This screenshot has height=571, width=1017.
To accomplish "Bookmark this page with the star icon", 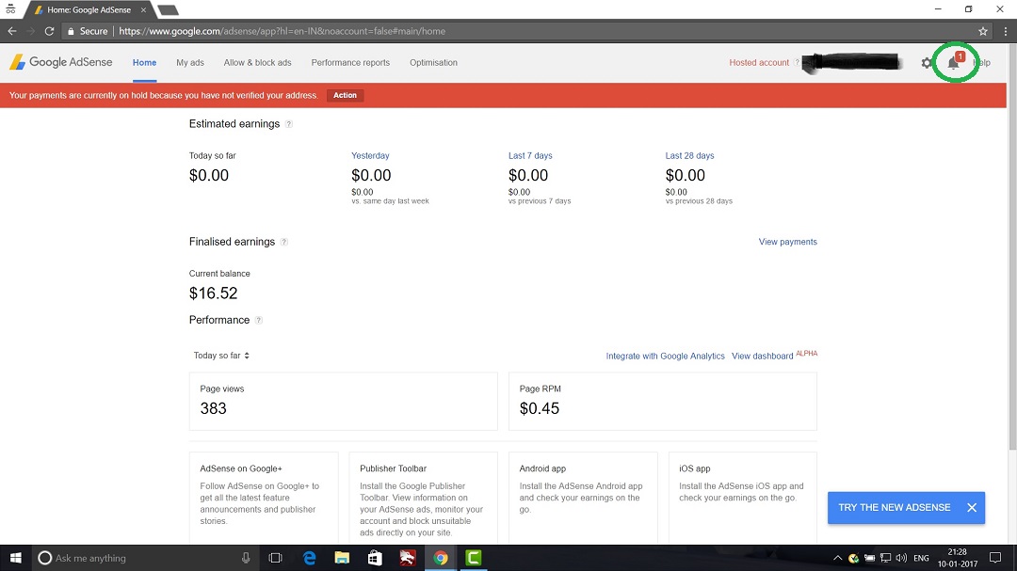I will (x=982, y=31).
